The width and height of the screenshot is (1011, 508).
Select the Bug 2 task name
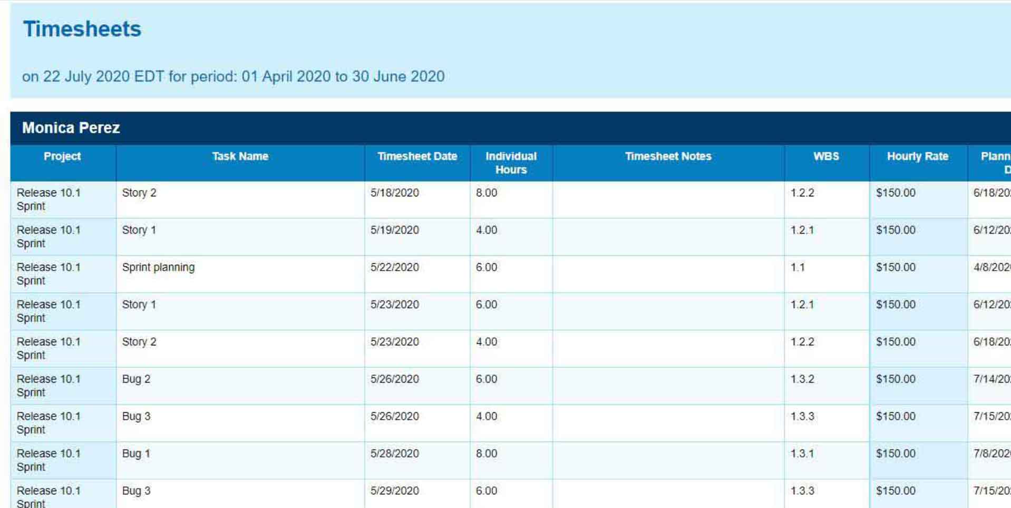[x=136, y=380]
